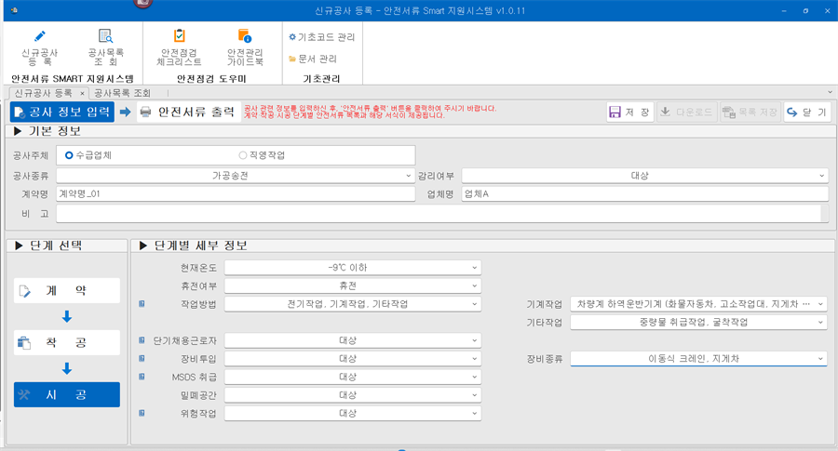Screen dimensions: 838x451
Task: Click the info icon beside 장비투입
Action: click(x=142, y=358)
